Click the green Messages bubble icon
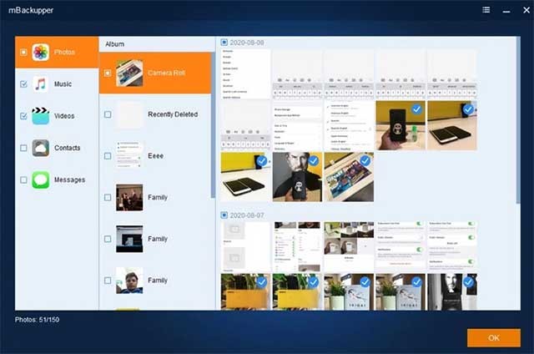Viewport: 534px width, 354px height. pyautogui.click(x=40, y=180)
